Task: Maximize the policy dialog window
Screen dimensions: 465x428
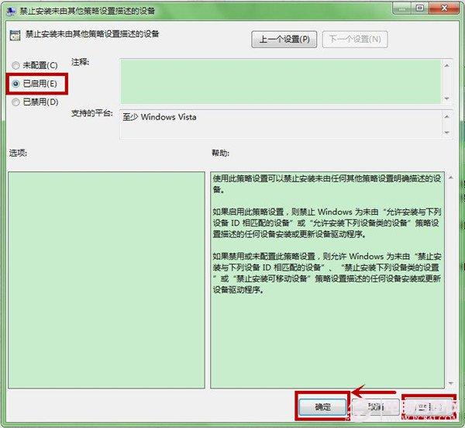Action: [420, 9]
